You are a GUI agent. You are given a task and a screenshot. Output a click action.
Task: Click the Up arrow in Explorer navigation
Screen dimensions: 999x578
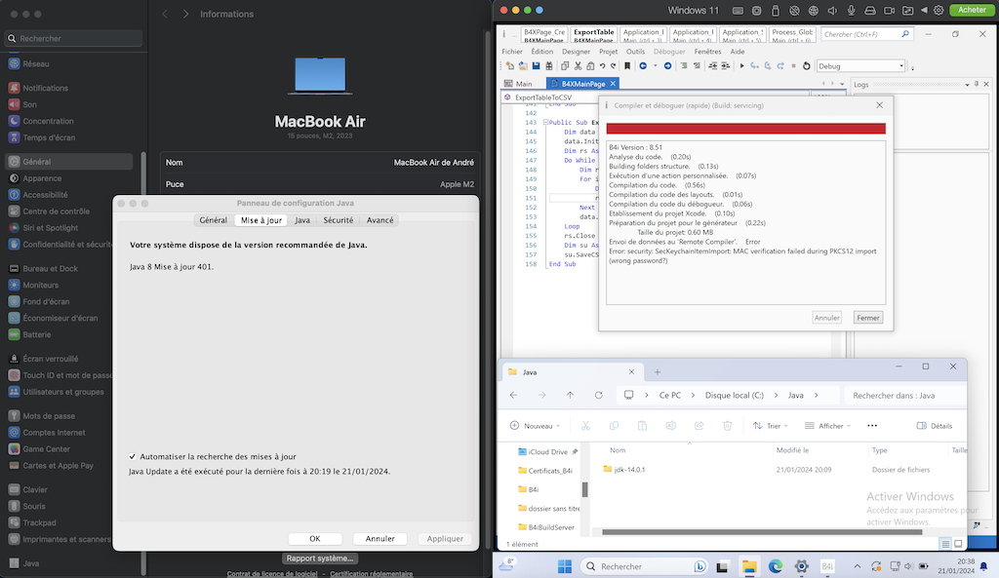tap(570, 396)
